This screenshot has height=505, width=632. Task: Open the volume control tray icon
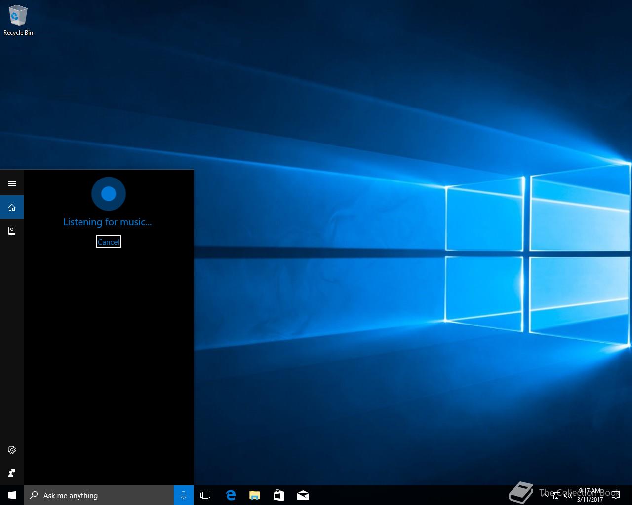coord(568,495)
